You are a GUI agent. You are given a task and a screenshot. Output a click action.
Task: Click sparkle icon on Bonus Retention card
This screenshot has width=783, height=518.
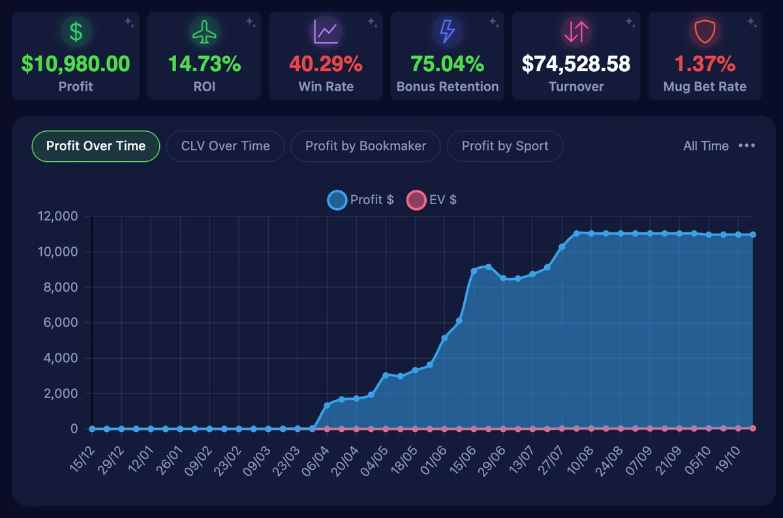pos(493,23)
